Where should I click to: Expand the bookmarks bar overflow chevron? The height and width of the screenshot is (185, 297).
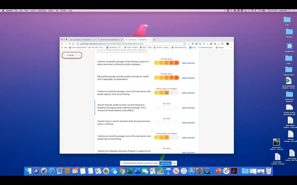point(231,48)
